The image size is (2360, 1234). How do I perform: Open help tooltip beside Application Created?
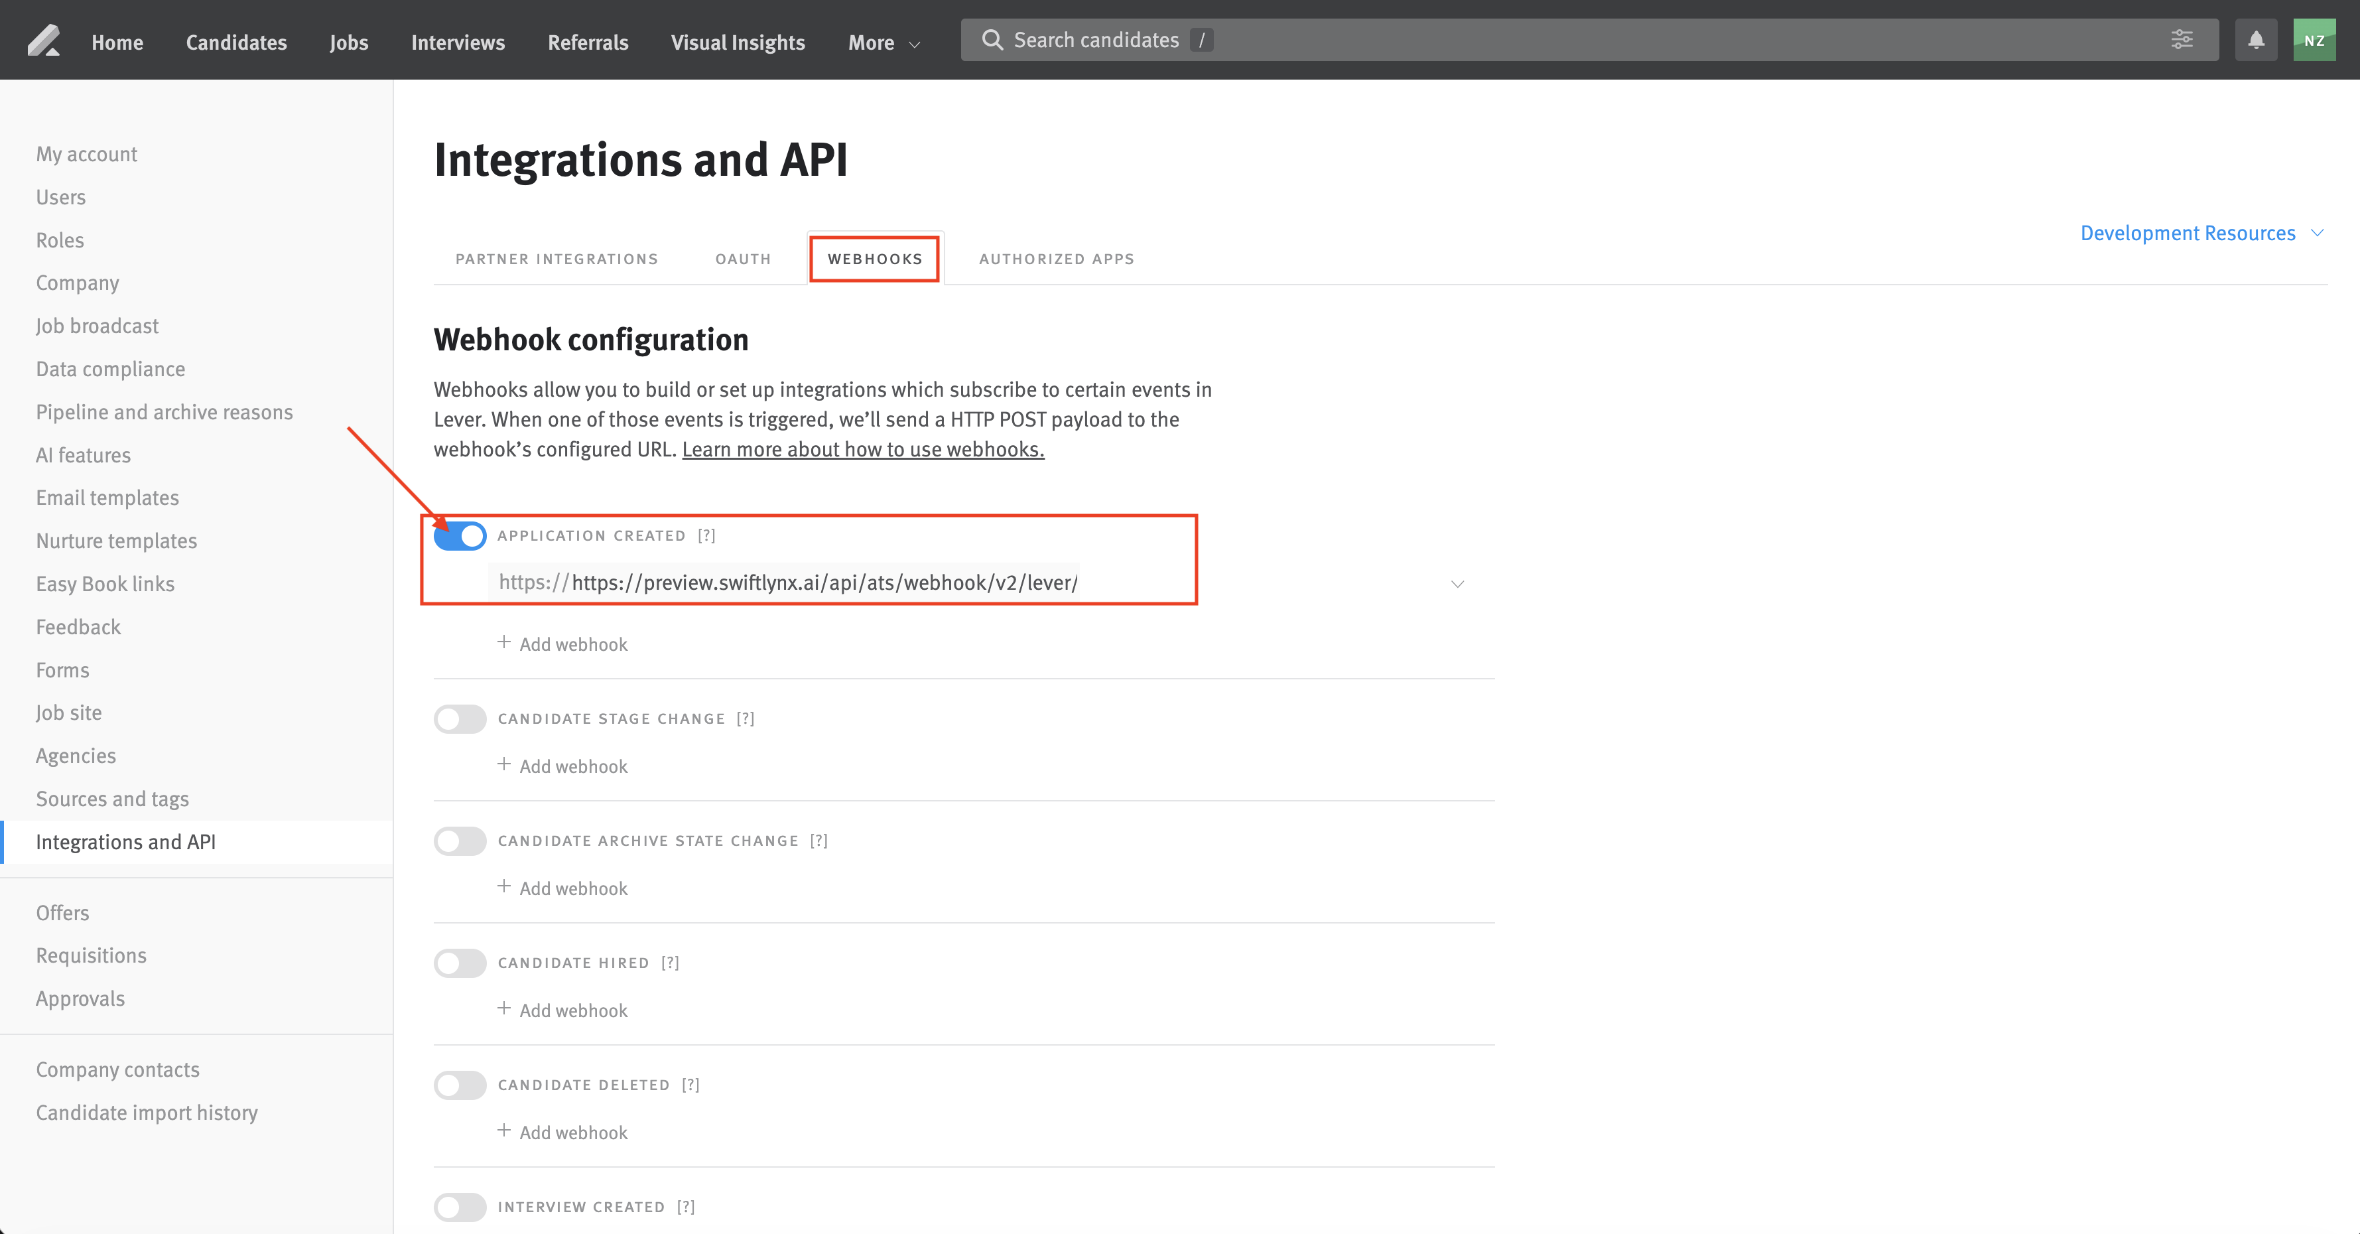(x=706, y=535)
